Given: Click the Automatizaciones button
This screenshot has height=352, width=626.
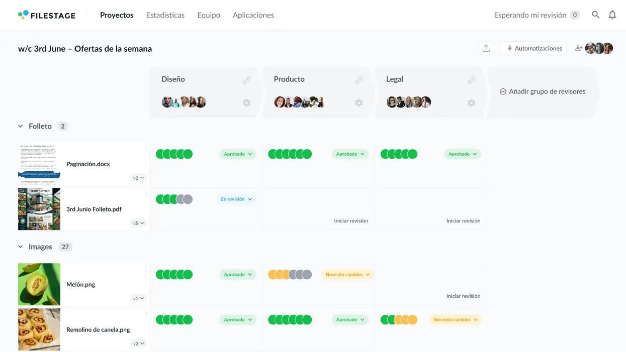Looking at the screenshot, I should tap(533, 48).
